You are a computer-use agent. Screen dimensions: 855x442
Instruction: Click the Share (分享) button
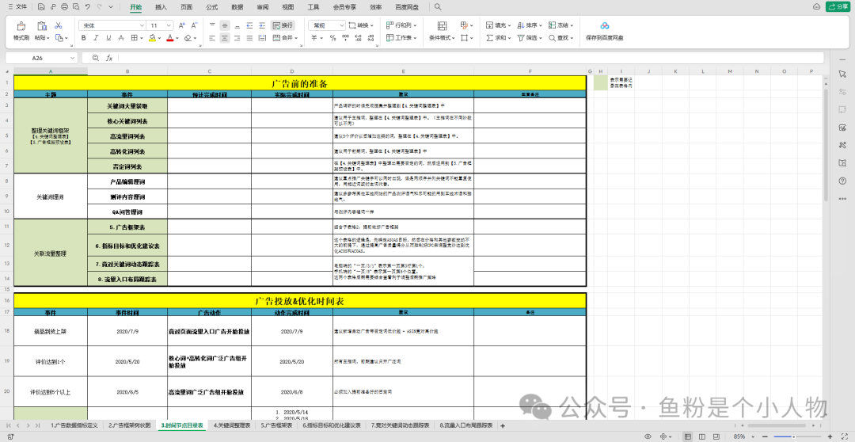coord(838,7)
